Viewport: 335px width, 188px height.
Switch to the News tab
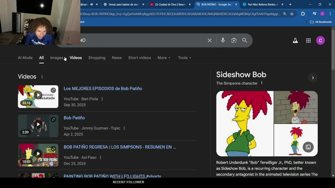click(117, 58)
